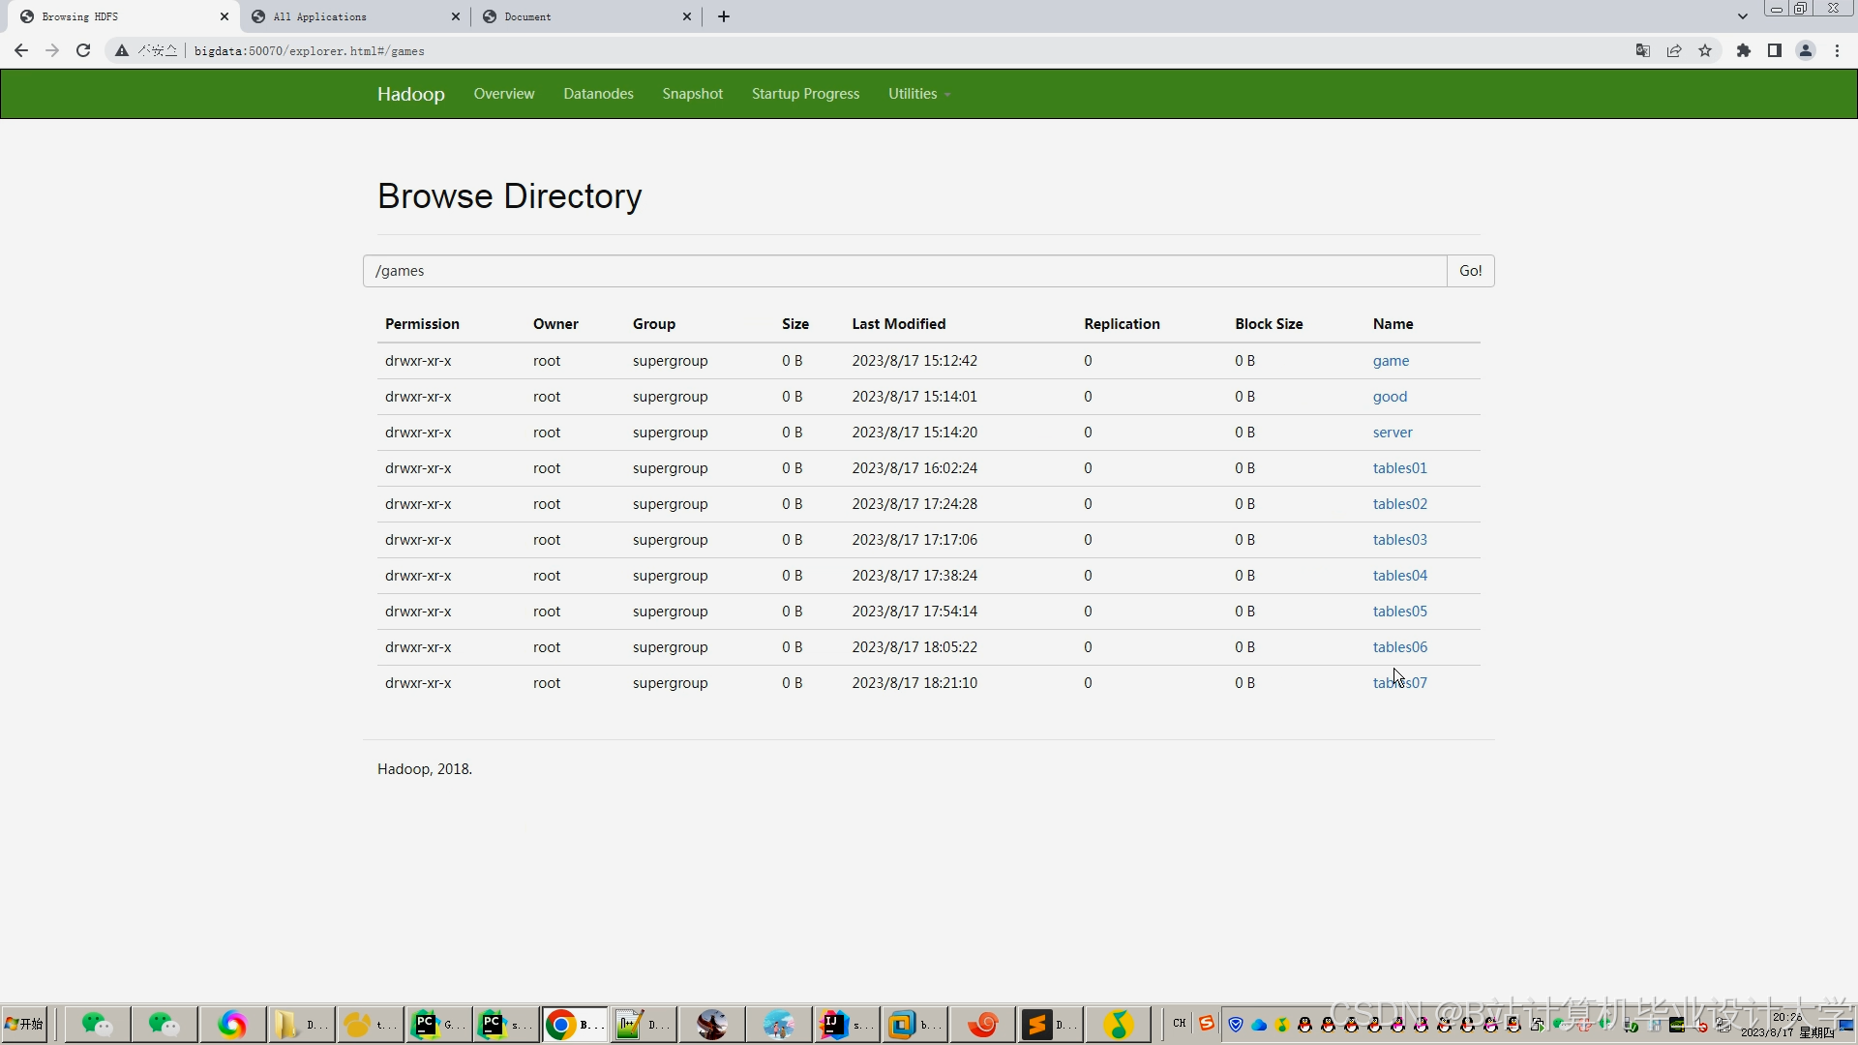
Task: Open the server directory link
Action: click(x=1392, y=433)
